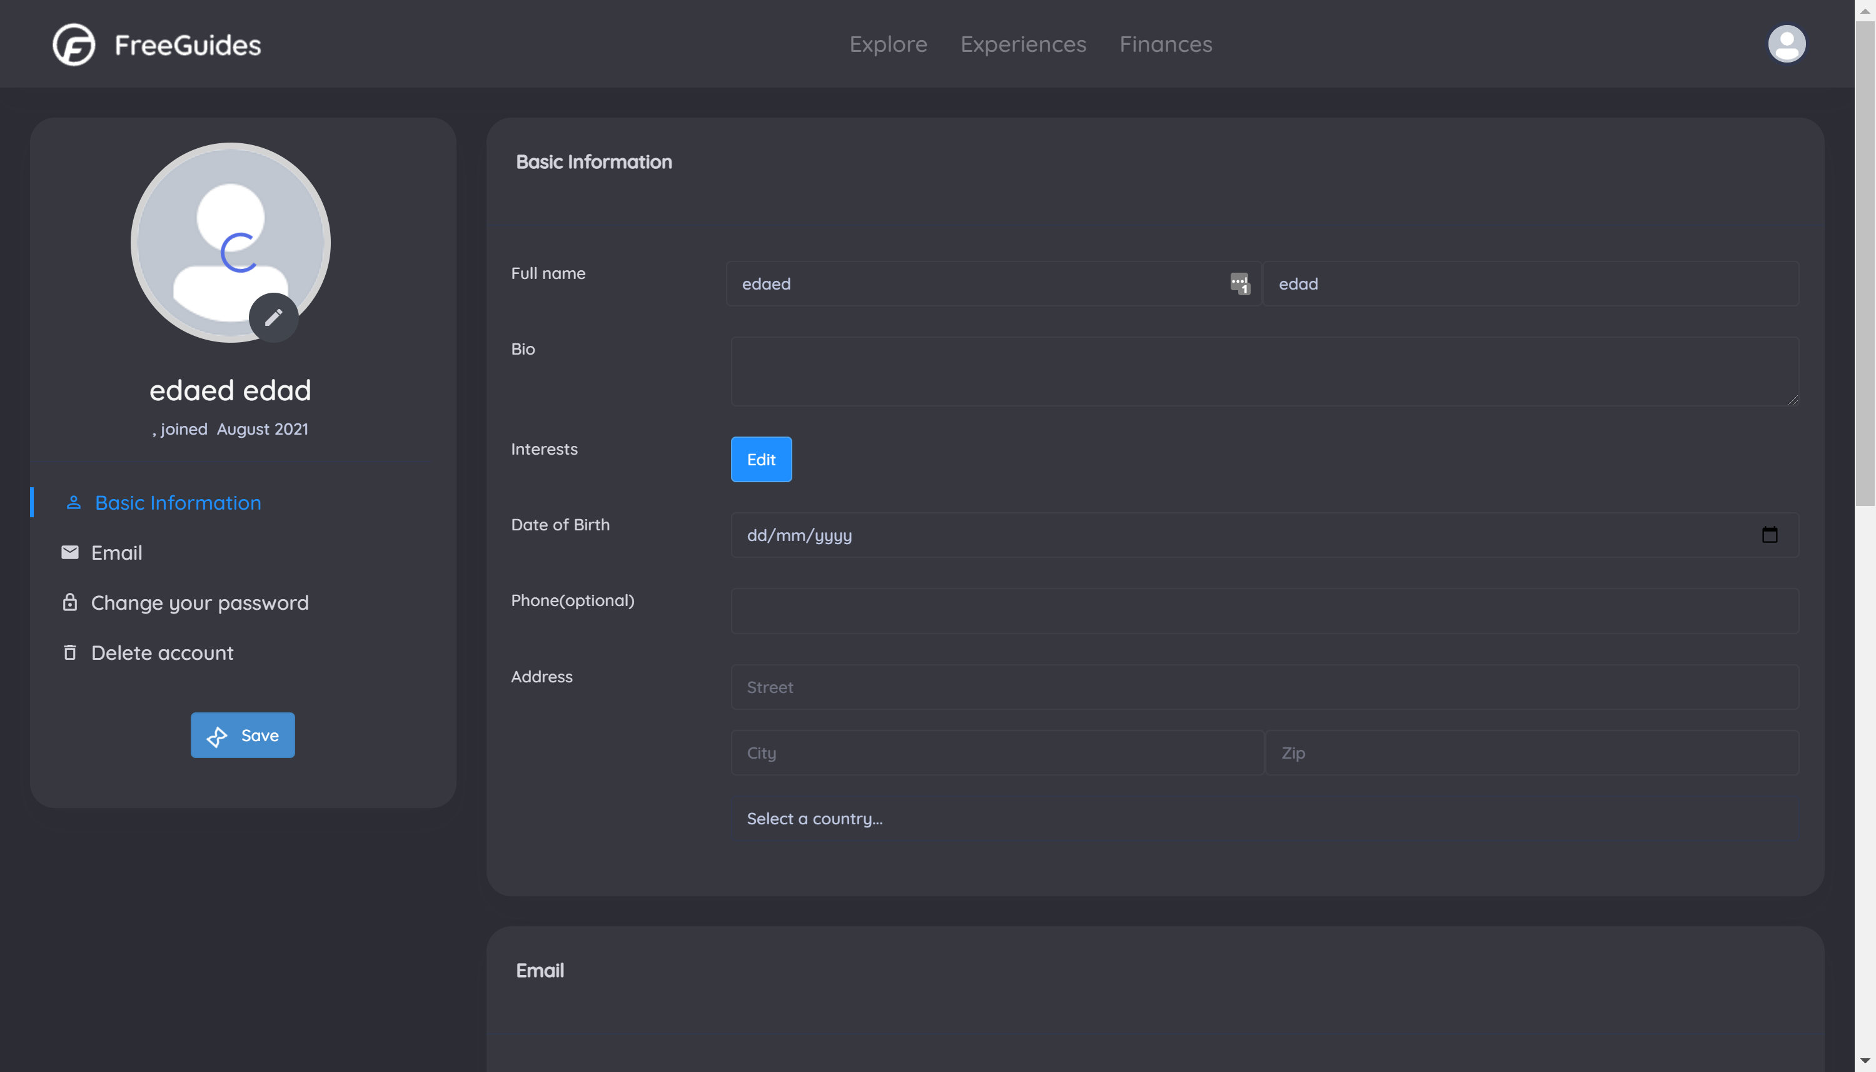Expand the Select a country dropdown
This screenshot has width=1876, height=1072.
[1264, 819]
